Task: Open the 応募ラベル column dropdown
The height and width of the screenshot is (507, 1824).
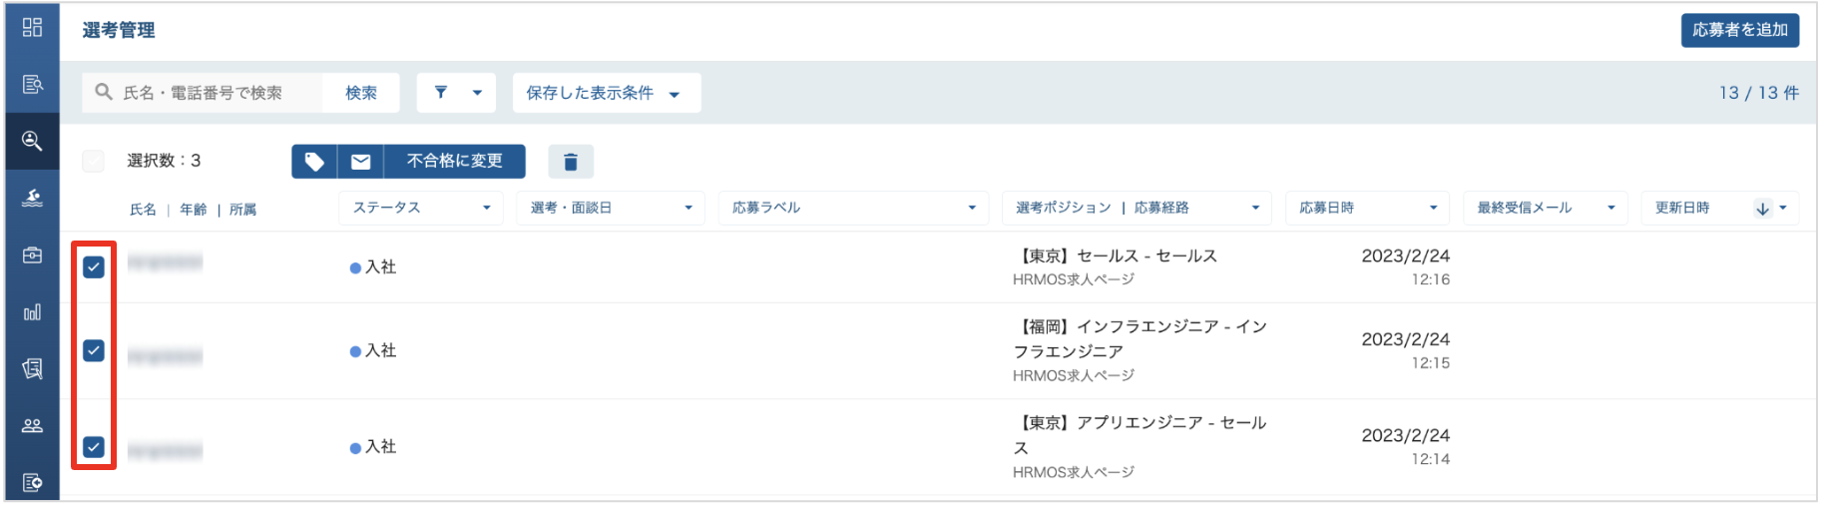Action: (x=853, y=208)
